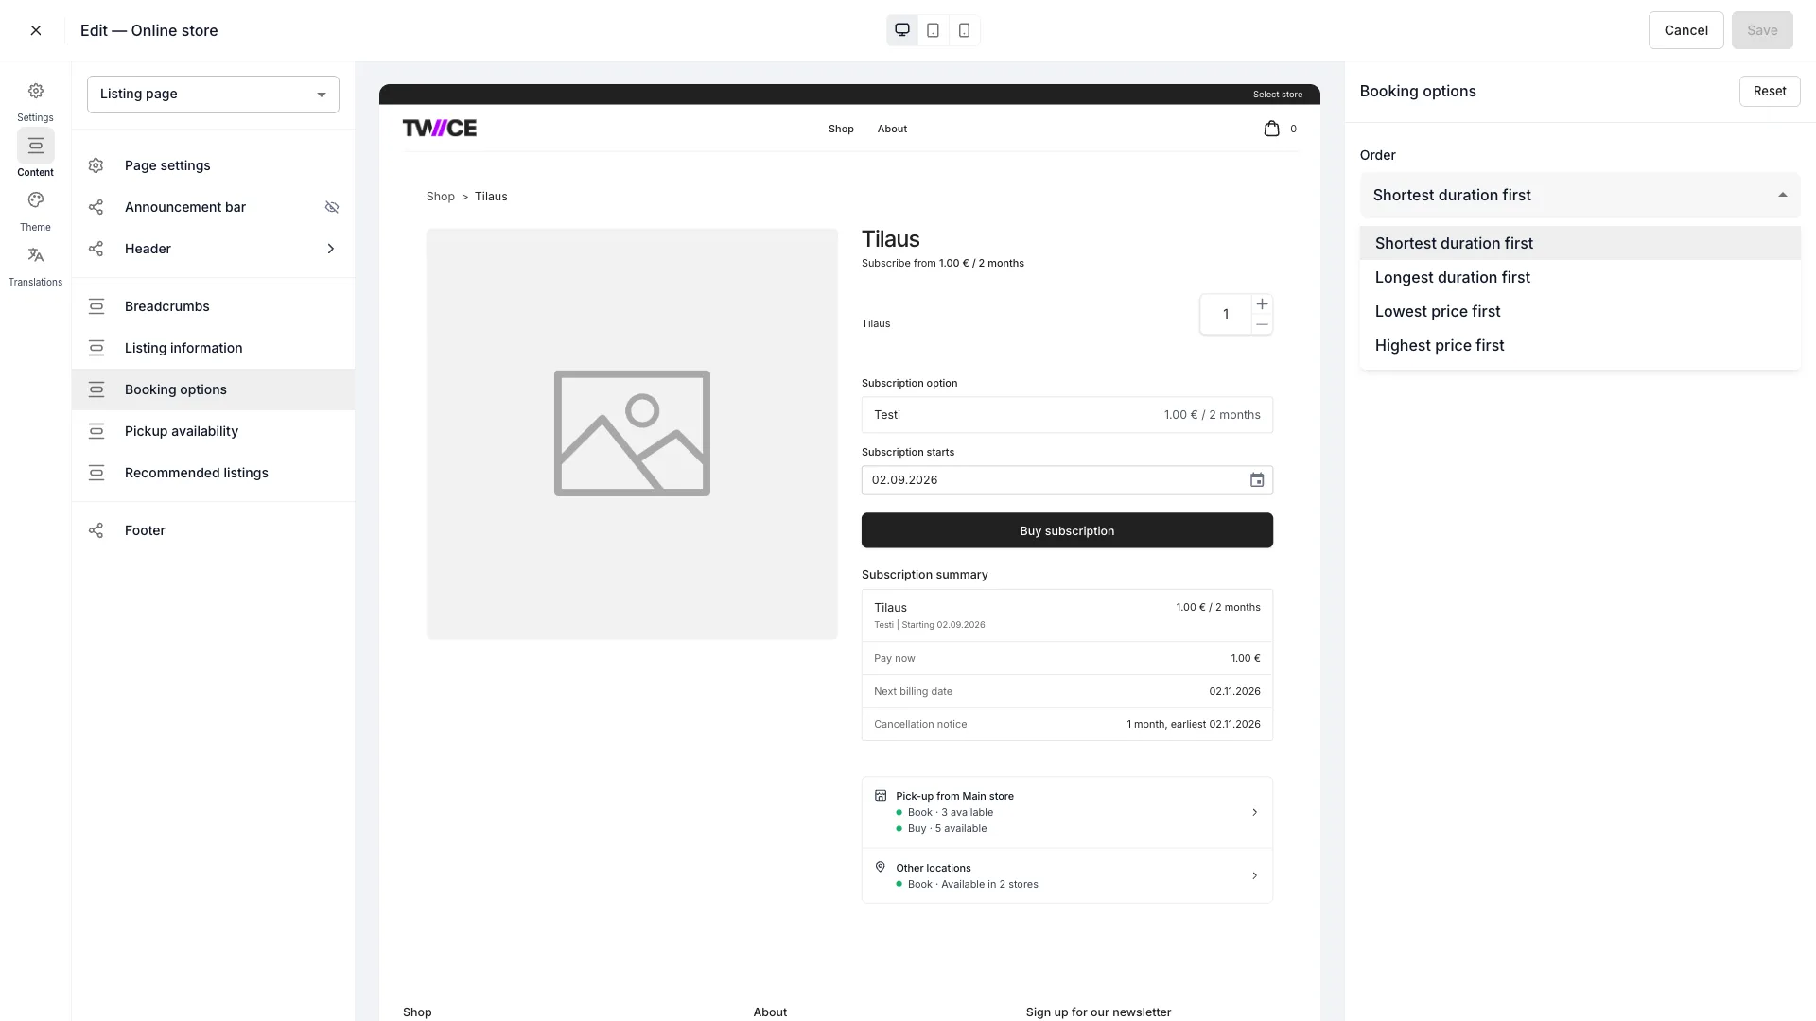This screenshot has height=1021, width=1816.
Task: Select the Testi subscription option
Action: click(x=1067, y=415)
